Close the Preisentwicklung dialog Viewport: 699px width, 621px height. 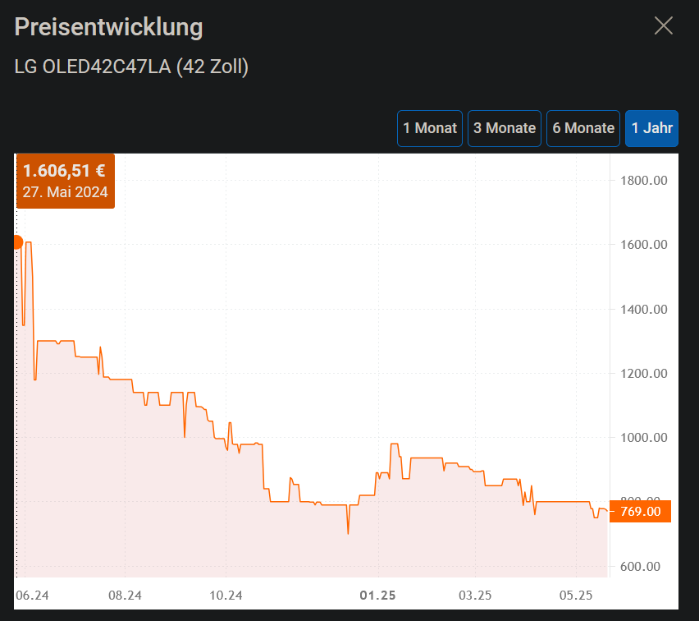(664, 25)
